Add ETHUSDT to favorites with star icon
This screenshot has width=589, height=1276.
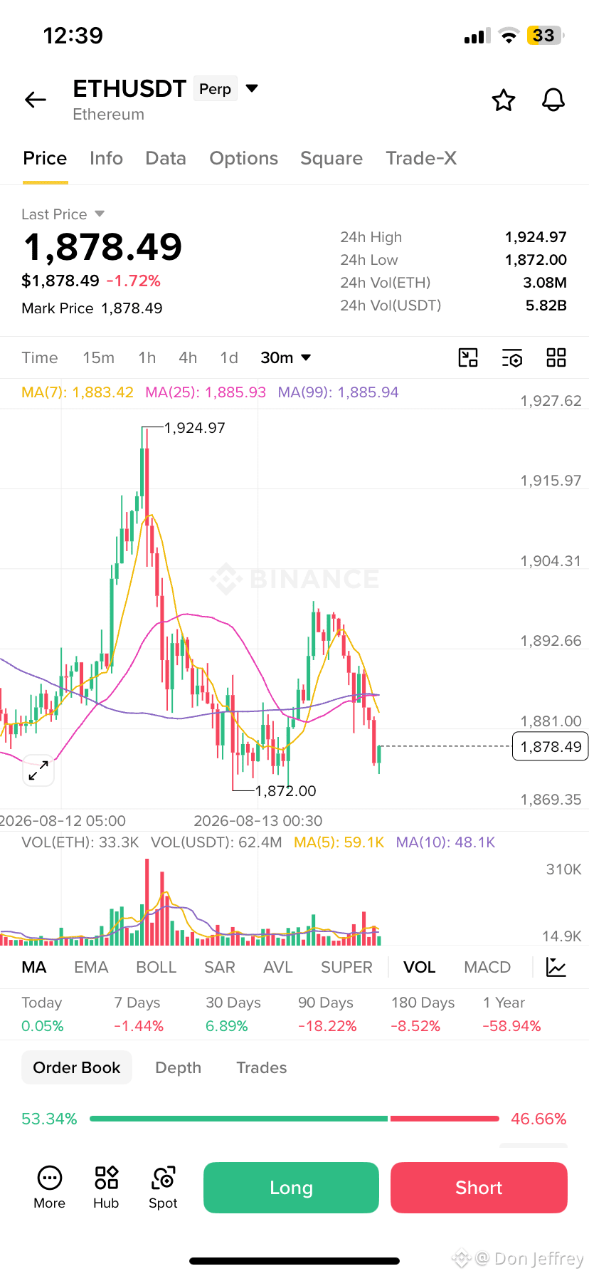coord(504,100)
